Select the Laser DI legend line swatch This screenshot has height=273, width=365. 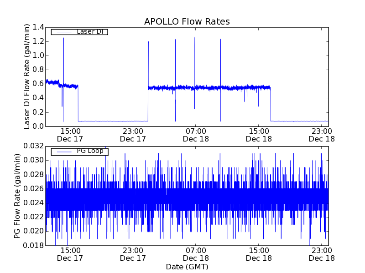(x=63, y=32)
